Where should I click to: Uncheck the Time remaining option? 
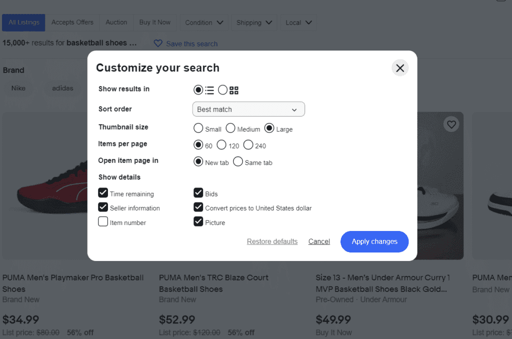click(102, 193)
